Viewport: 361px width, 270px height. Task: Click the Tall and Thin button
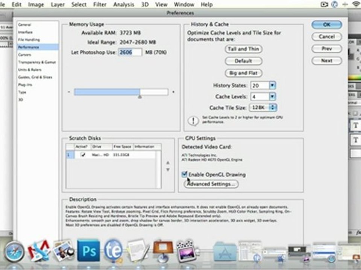(243, 49)
